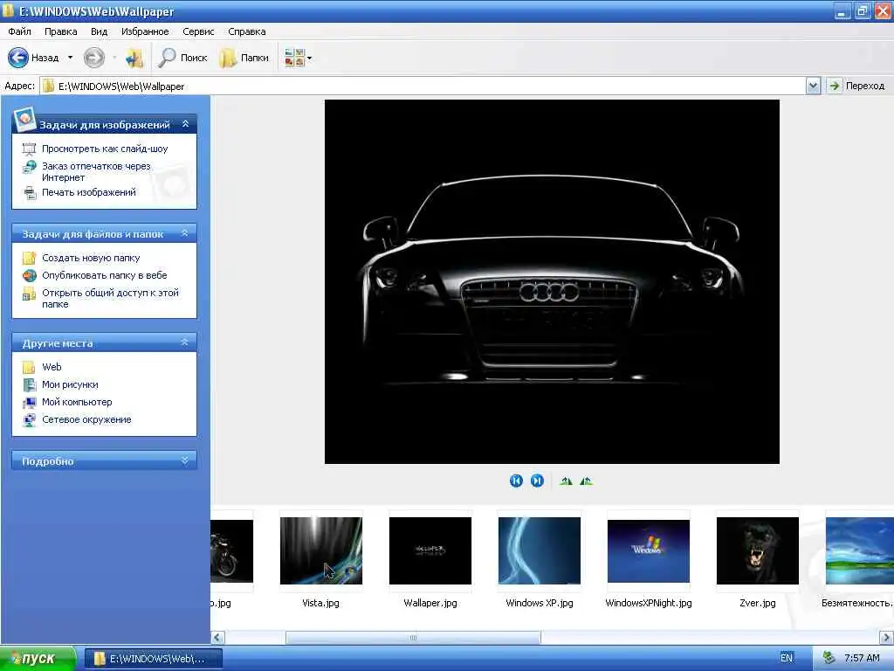Image resolution: width=894 pixels, height=671 pixels.
Task: Rotate image counterclockwise icon
Action: click(586, 481)
